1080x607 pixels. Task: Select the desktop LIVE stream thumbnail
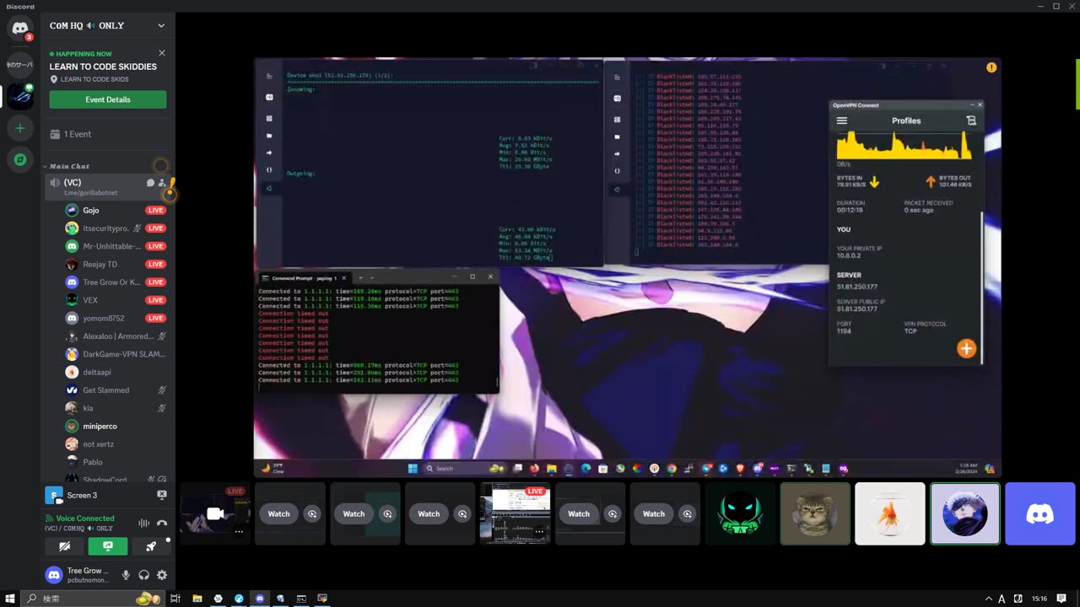click(515, 513)
